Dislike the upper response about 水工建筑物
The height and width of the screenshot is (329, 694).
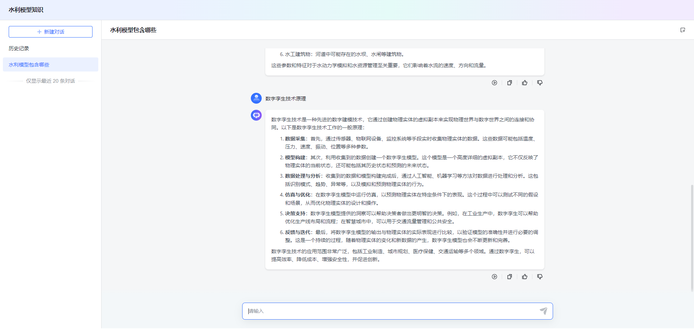pos(540,83)
